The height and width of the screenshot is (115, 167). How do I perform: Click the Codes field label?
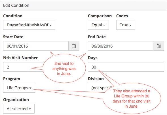[122, 16]
